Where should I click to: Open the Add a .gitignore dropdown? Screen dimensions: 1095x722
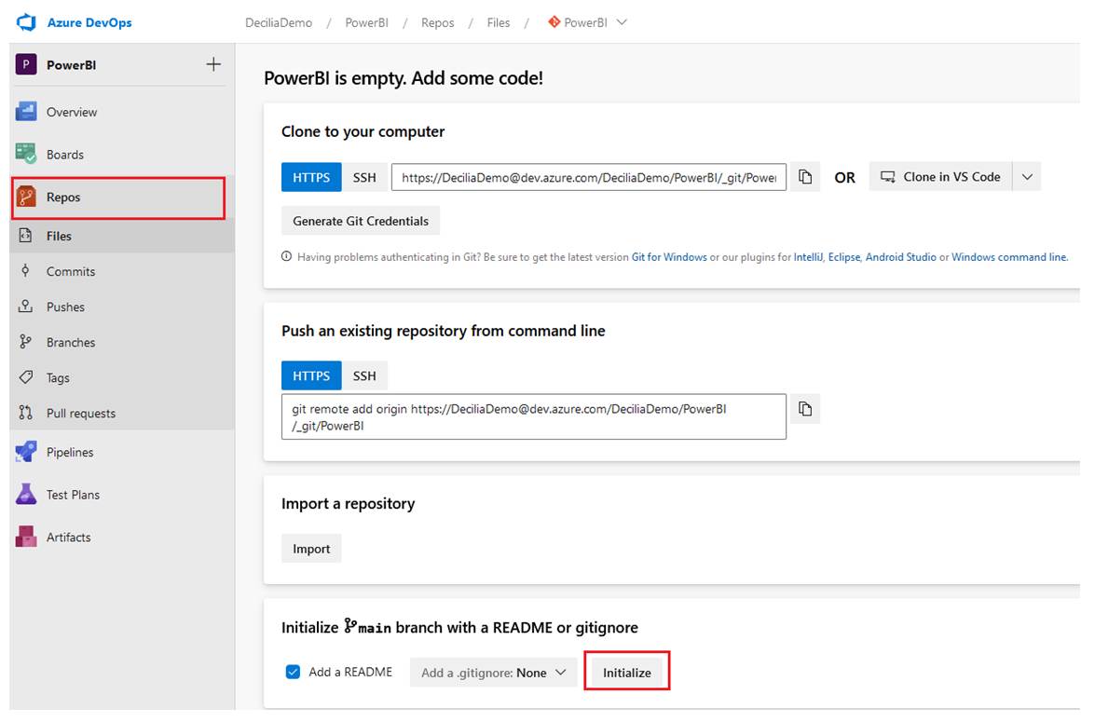click(x=493, y=673)
